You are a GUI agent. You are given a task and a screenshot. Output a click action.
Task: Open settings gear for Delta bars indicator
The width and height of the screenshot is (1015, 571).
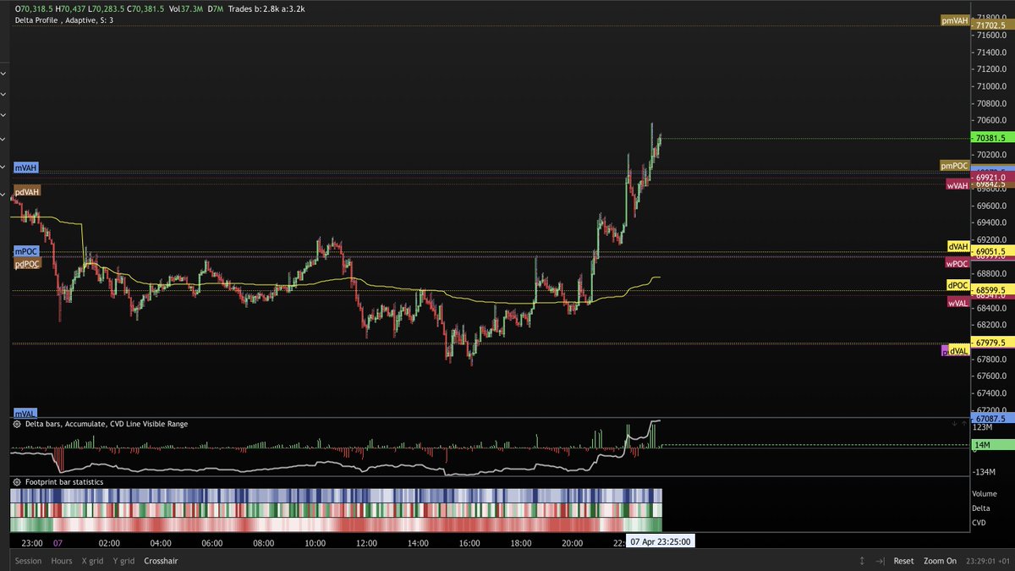tap(16, 424)
